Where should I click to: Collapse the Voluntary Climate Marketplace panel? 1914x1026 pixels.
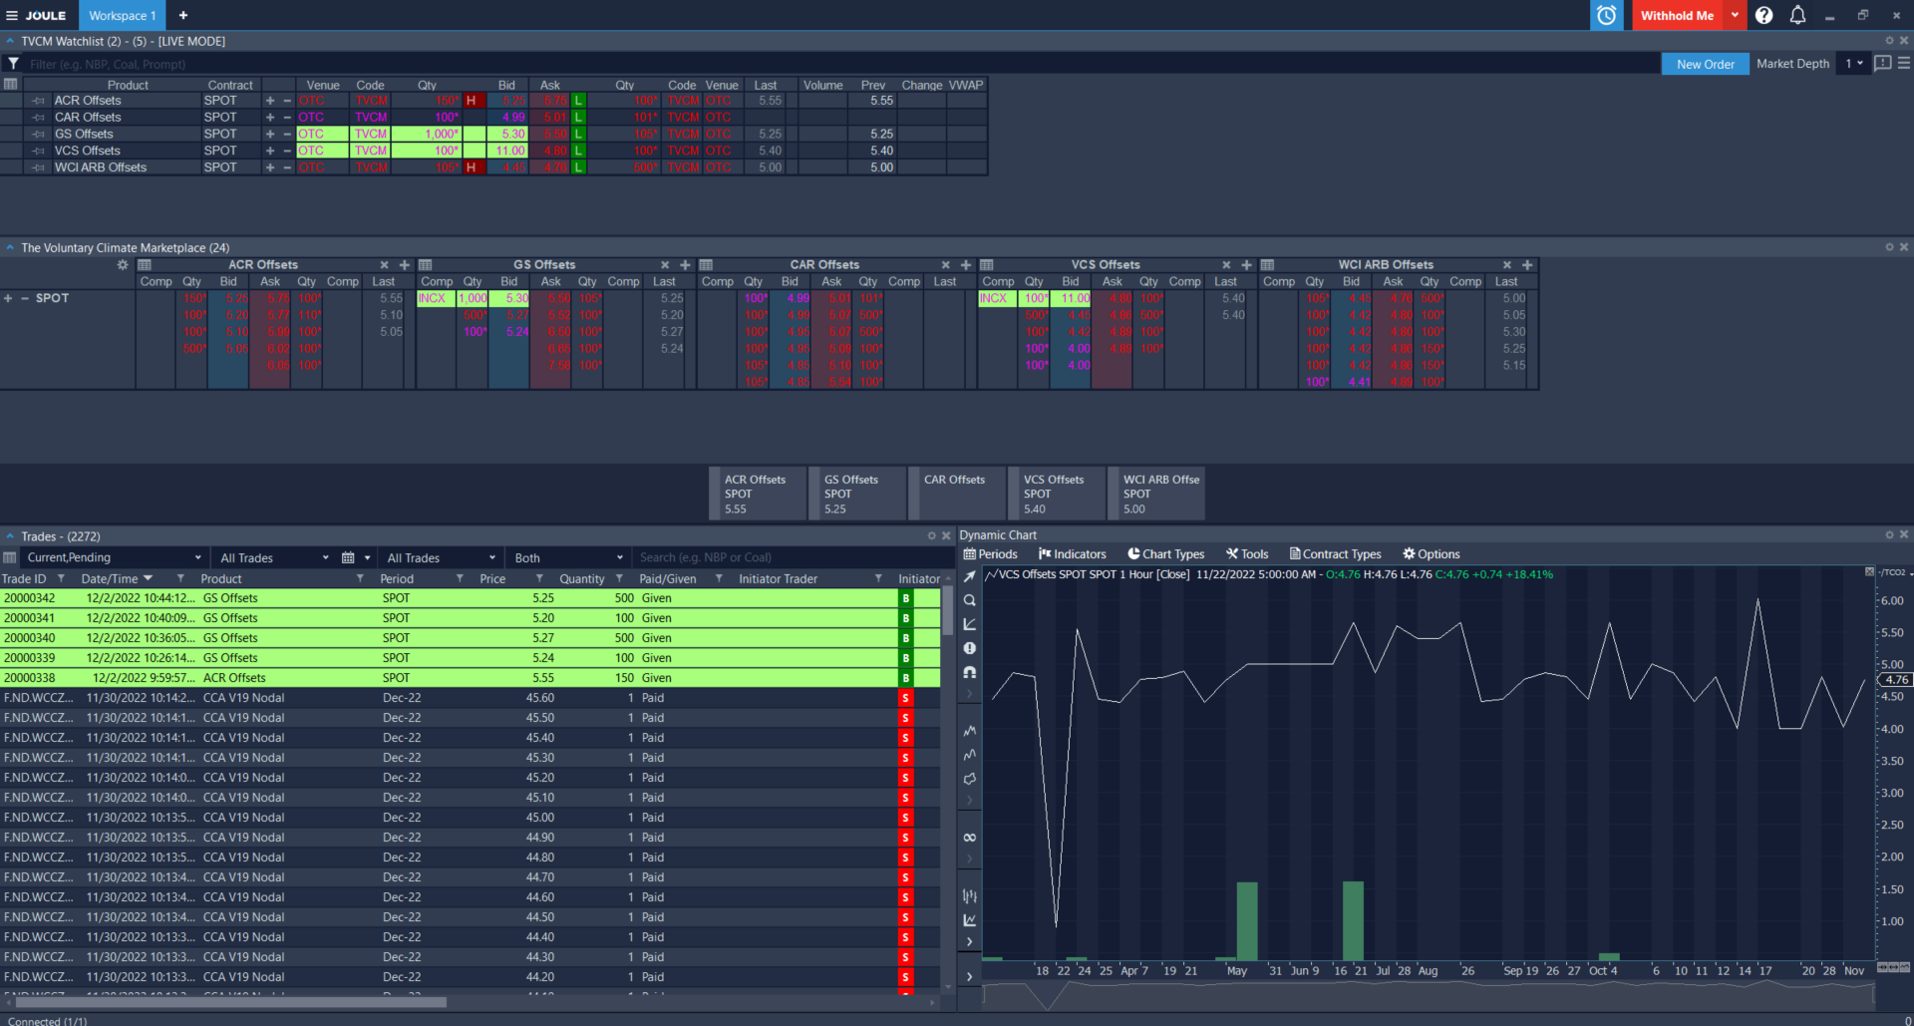pyautogui.click(x=10, y=247)
